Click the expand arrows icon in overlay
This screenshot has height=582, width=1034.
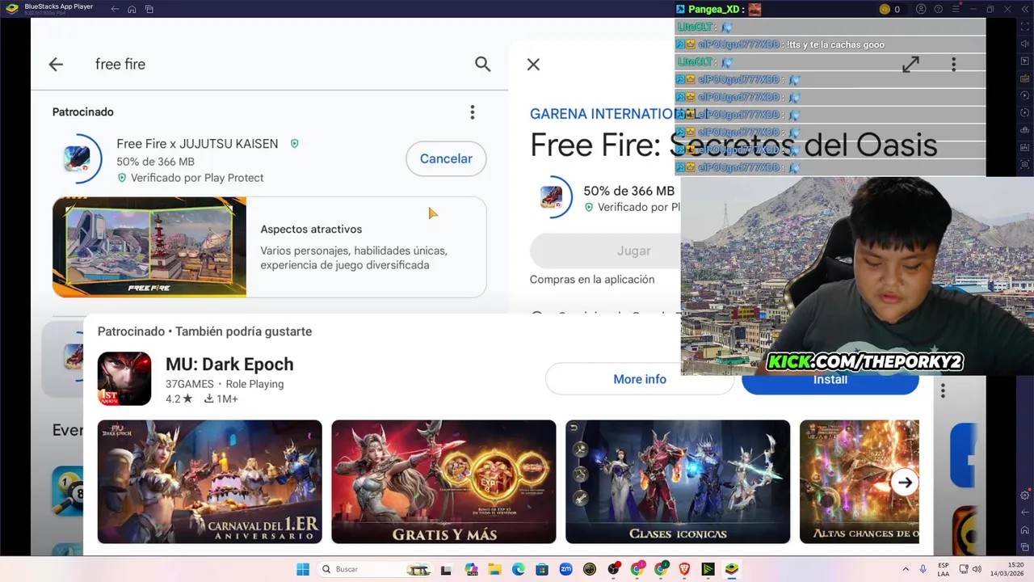click(910, 65)
